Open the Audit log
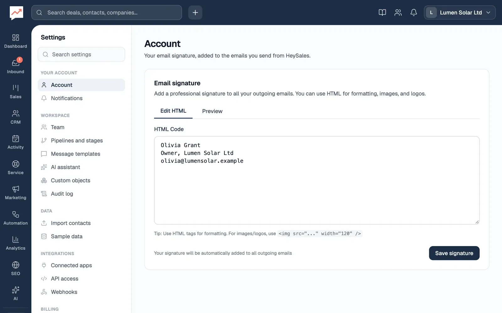This screenshot has width=502, height=313. [x=81, y=194]
